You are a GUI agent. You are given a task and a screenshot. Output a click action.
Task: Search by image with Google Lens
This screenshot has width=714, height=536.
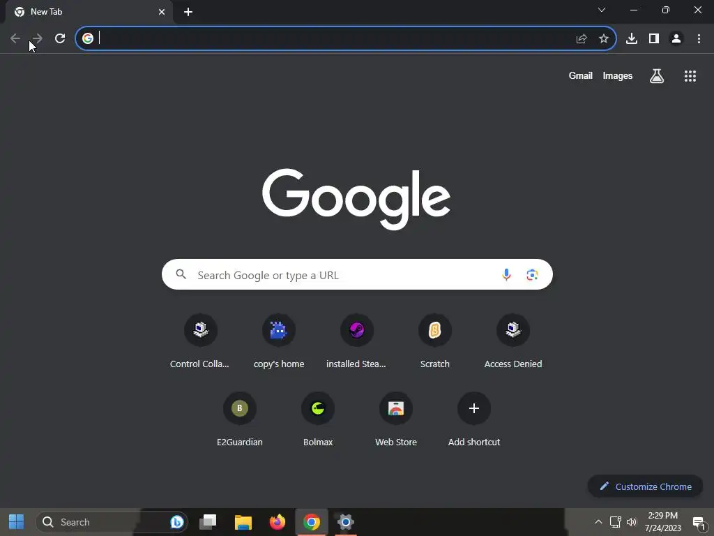pos(532,275)
